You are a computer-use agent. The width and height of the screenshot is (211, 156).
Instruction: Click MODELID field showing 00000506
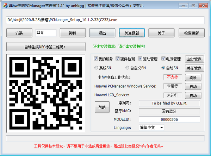(x=169, y=120)
